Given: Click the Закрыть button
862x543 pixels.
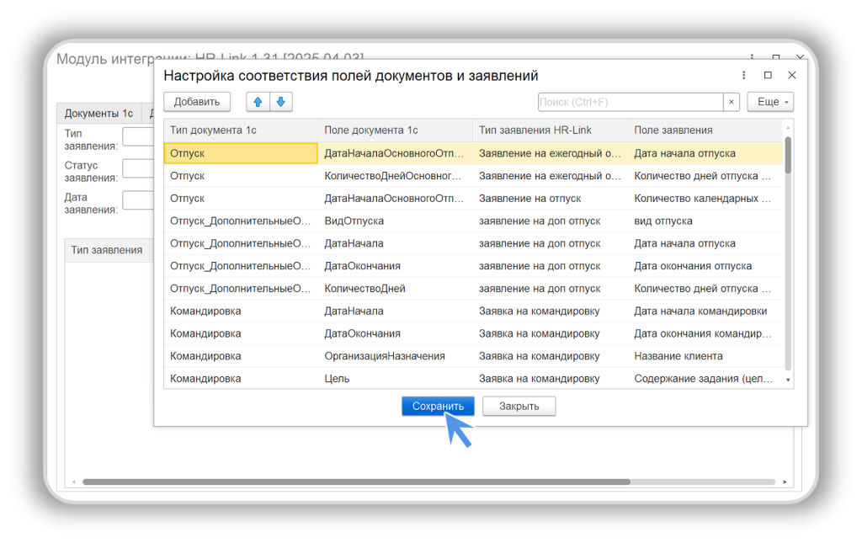Looking at the screenshot, I should pyautogui.click(x=519, y=406).
